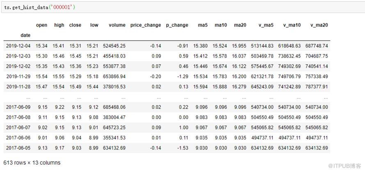Screen dimensions: 365x172
Task: Click v_ma10 value 749706.79
Action: [289, 76]
